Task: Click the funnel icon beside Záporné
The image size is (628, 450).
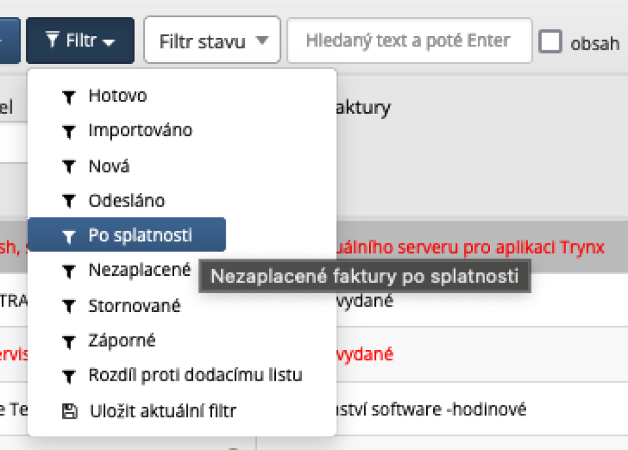Action: click(69, 340)
